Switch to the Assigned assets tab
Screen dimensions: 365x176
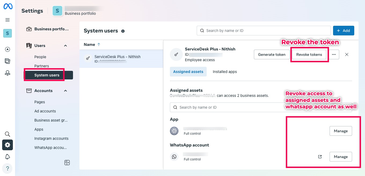click(x=188, y=72)
